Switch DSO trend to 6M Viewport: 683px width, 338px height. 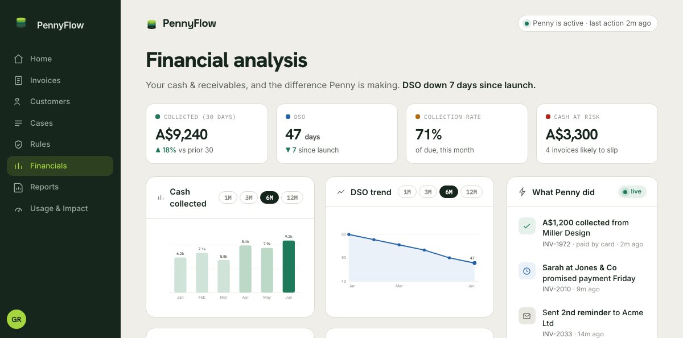(449, 192)
